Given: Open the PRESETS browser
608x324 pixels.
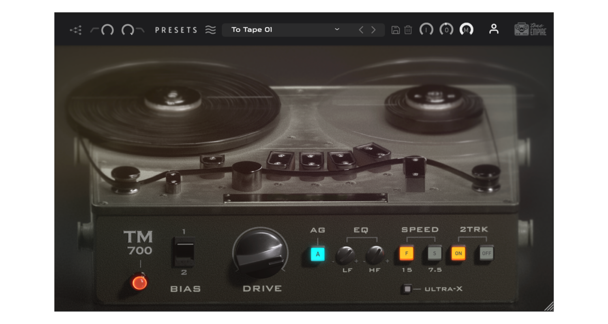Looking at the screenshot, I should 176,30.
